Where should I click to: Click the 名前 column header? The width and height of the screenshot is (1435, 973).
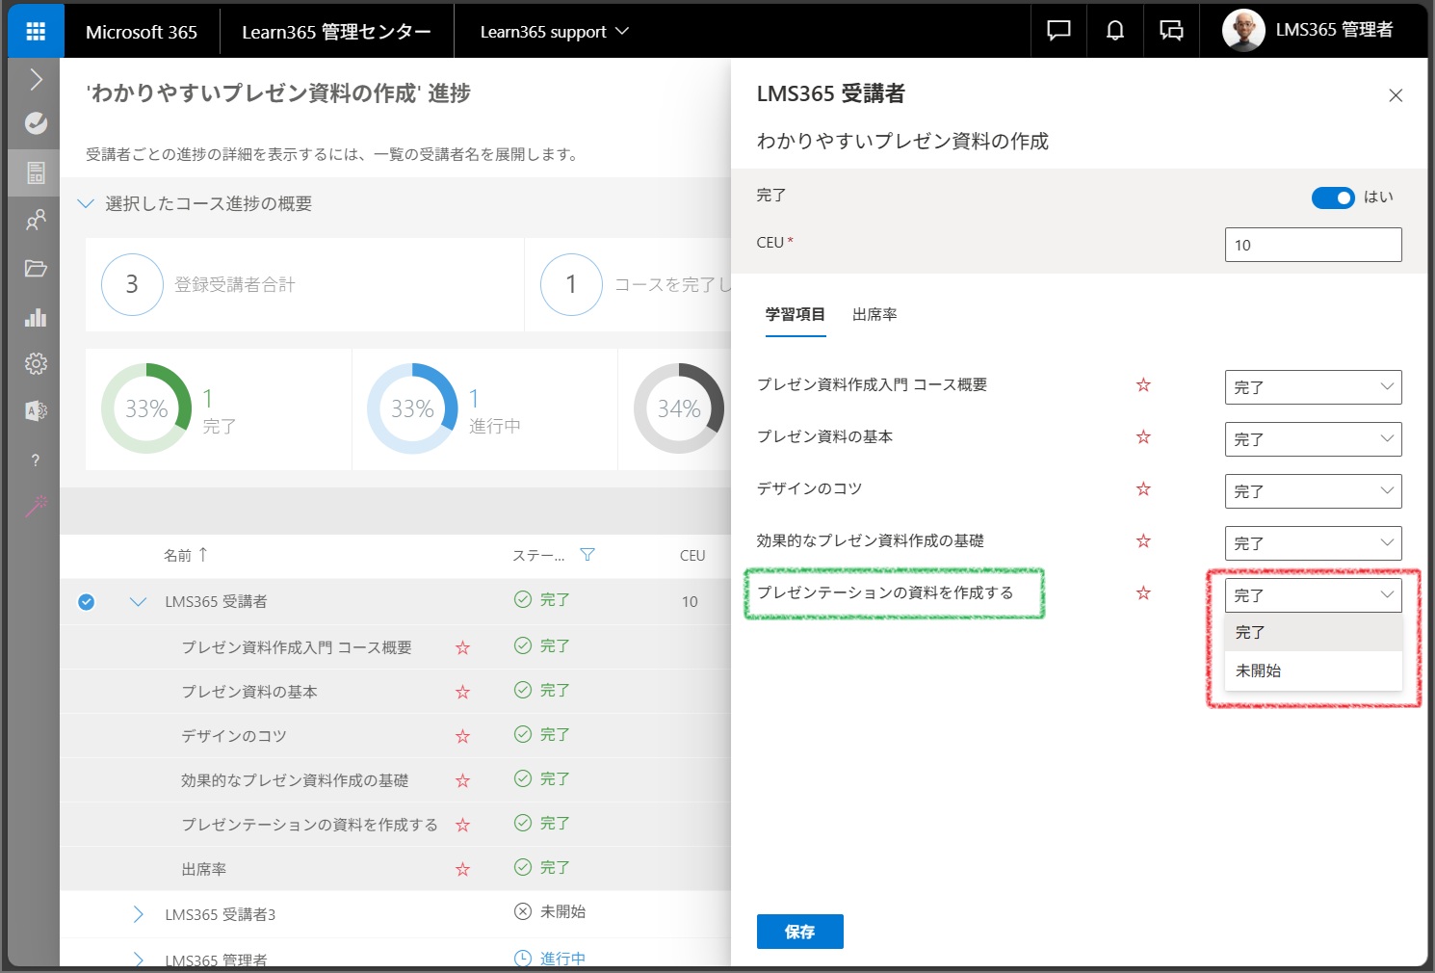[x=177, y=556]
